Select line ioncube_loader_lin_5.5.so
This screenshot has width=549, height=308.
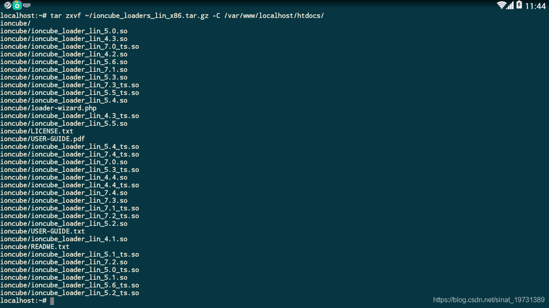point(63,124)
